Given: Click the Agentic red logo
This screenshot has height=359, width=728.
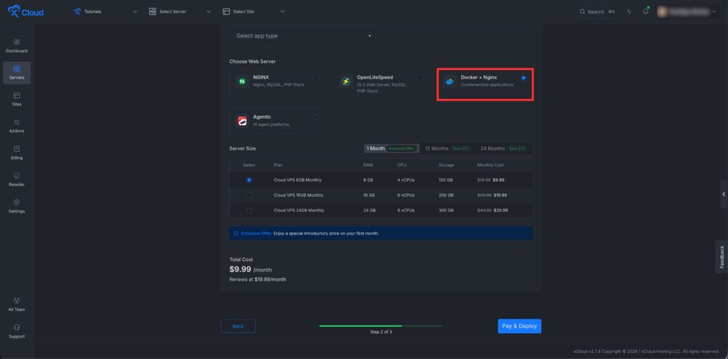Looking at the screenshot, I should pos(242,121).
